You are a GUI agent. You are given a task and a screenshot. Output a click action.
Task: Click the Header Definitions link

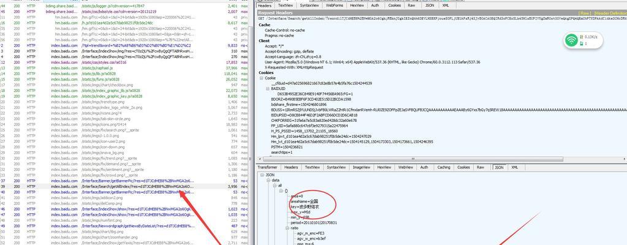click(610, 13)
